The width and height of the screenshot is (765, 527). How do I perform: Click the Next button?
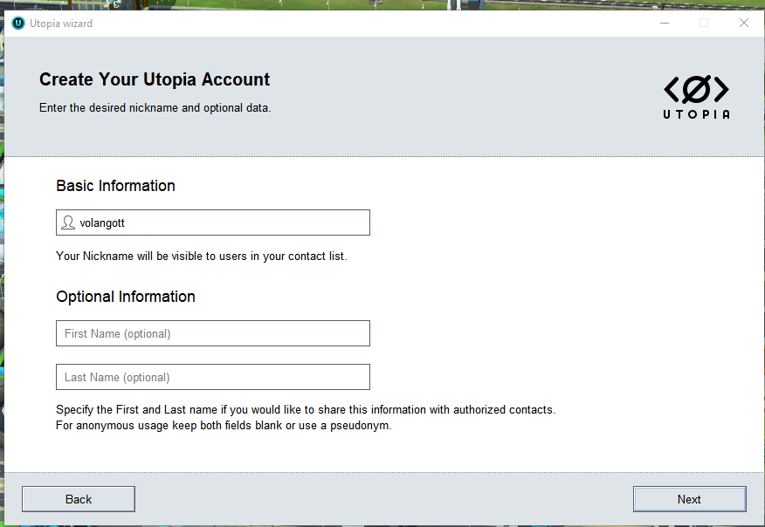(689, 499)
